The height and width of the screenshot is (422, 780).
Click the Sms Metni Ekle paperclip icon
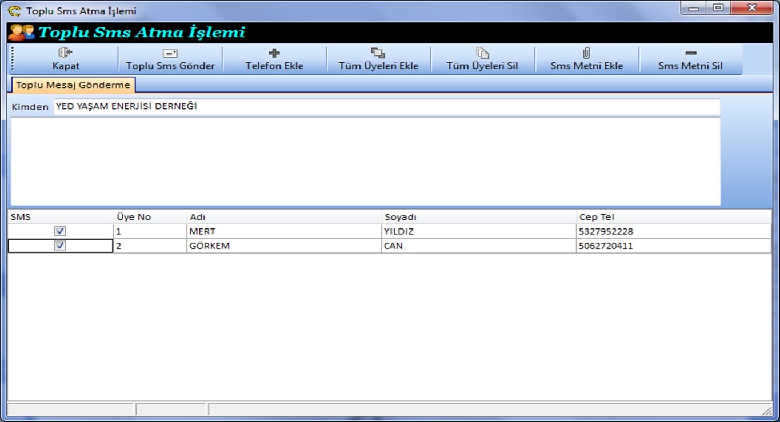(x=586, y=53)
